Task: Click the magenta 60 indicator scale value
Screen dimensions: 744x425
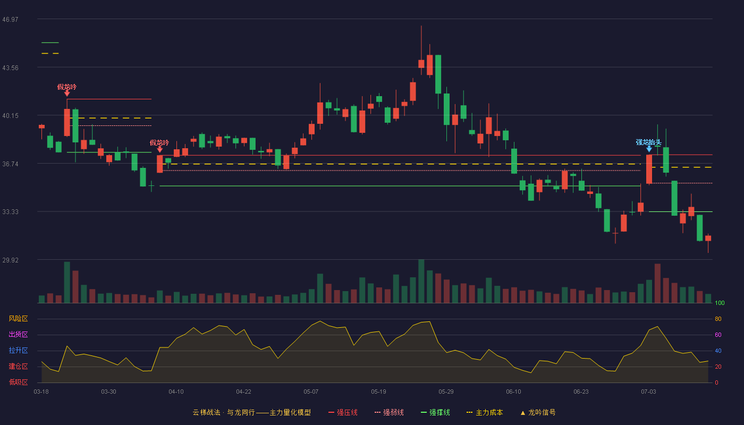Action: point(718,335)
